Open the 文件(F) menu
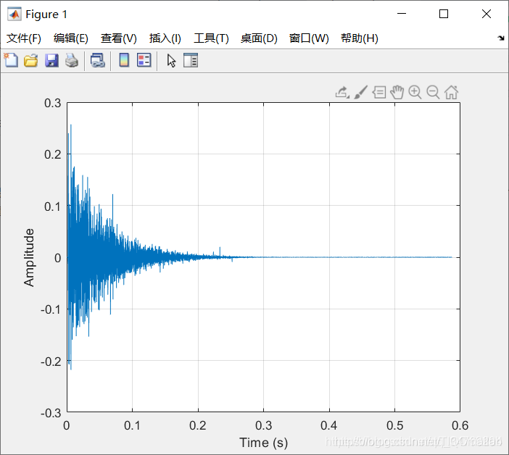 24,38
